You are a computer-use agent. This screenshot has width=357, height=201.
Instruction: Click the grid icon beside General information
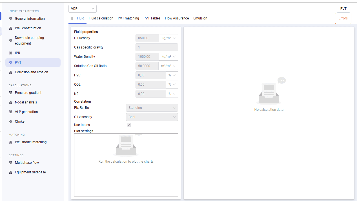click(10, 19)
